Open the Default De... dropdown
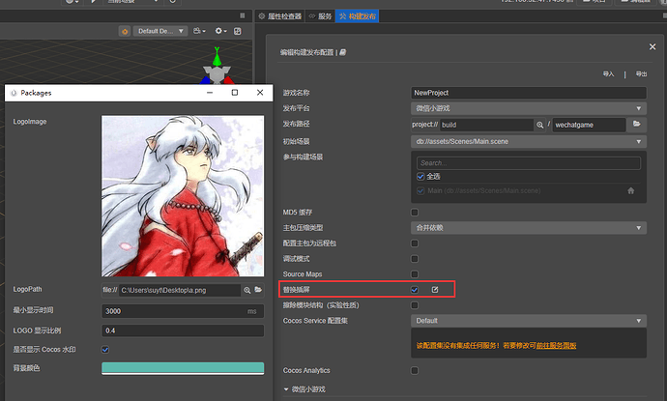The image size is (667, 401). click(159, 31)
